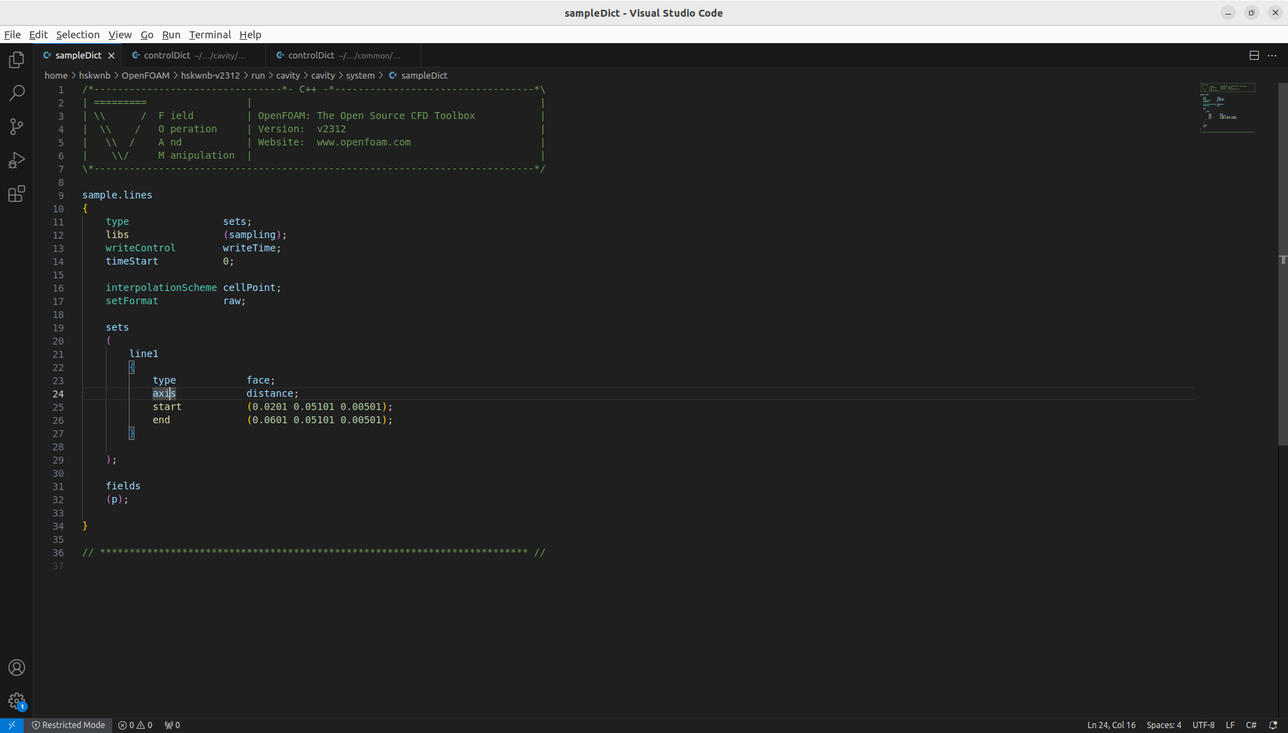Click Ln 24, Col 16 indicator
The image size is (1288, 733).
tap(1111, 725)
